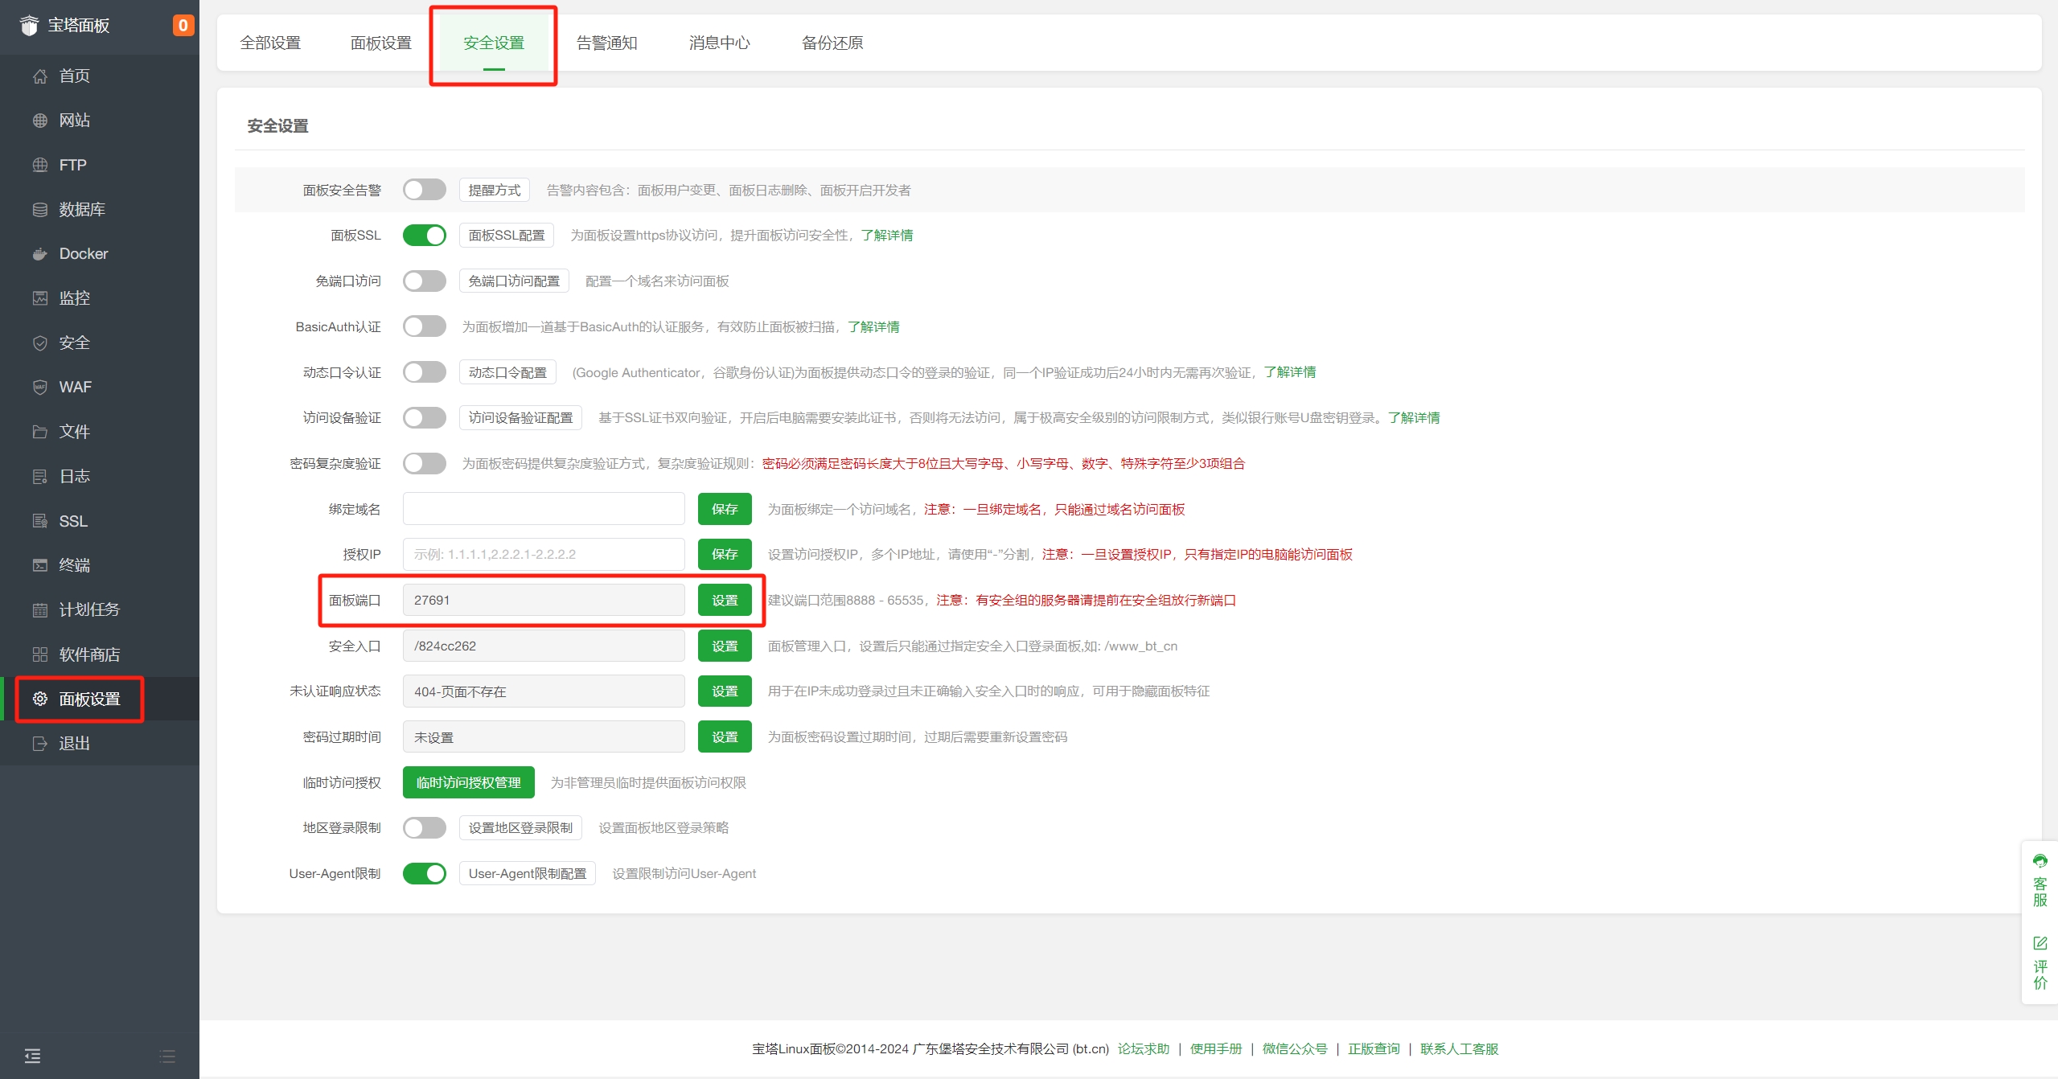Open the software store grid icon
Image resolution: width=2058 pixels, height=1079 pixels.
(39, 654)
